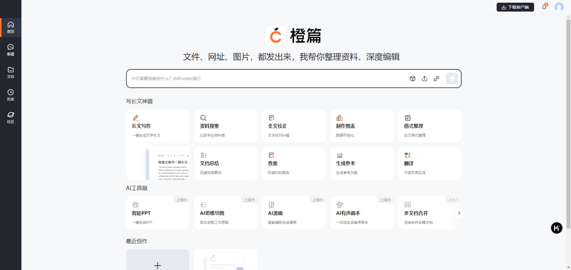Click the 长文写作 document preview image
This screenshot has width=571, height=270.
169,163
